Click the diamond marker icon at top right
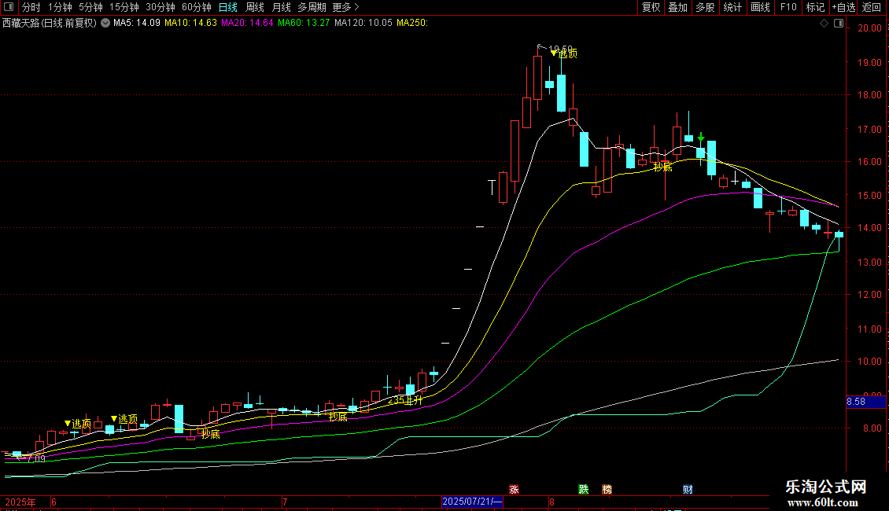Screen dimensions: 889x511 [824, 24]
